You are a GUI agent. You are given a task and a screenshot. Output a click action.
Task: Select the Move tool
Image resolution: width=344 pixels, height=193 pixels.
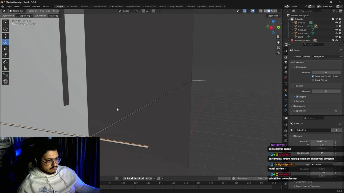pyautogui.click(x=5, y=36)
